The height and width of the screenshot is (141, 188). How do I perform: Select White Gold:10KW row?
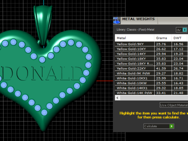click(x=152, y=83)
